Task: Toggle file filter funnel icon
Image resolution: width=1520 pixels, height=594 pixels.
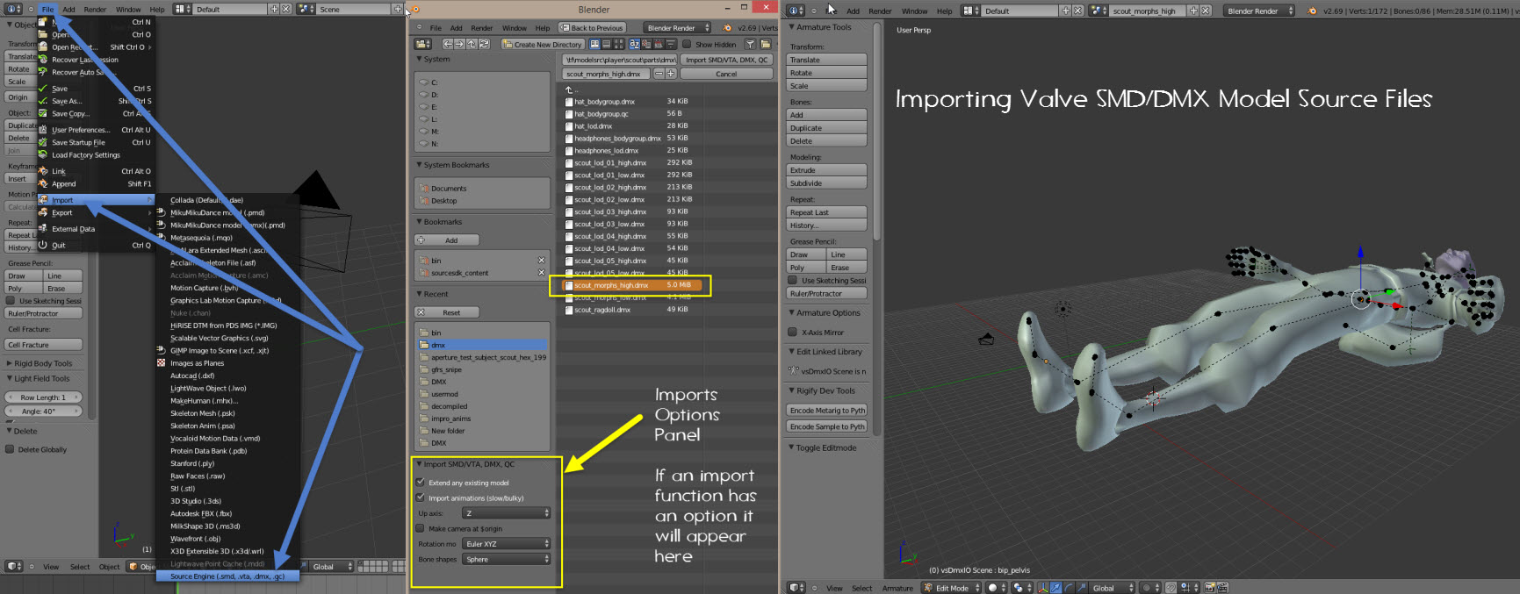Action: click(751, 44)
